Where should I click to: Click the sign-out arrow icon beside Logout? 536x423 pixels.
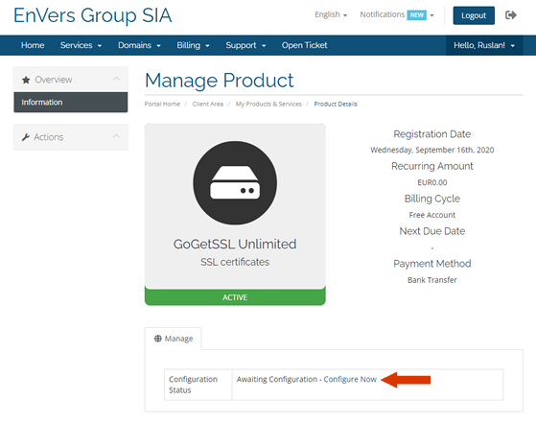[x=511, y=15]
